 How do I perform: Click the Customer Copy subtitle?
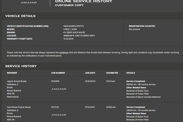pyautogui.click(x=69, y=5)
